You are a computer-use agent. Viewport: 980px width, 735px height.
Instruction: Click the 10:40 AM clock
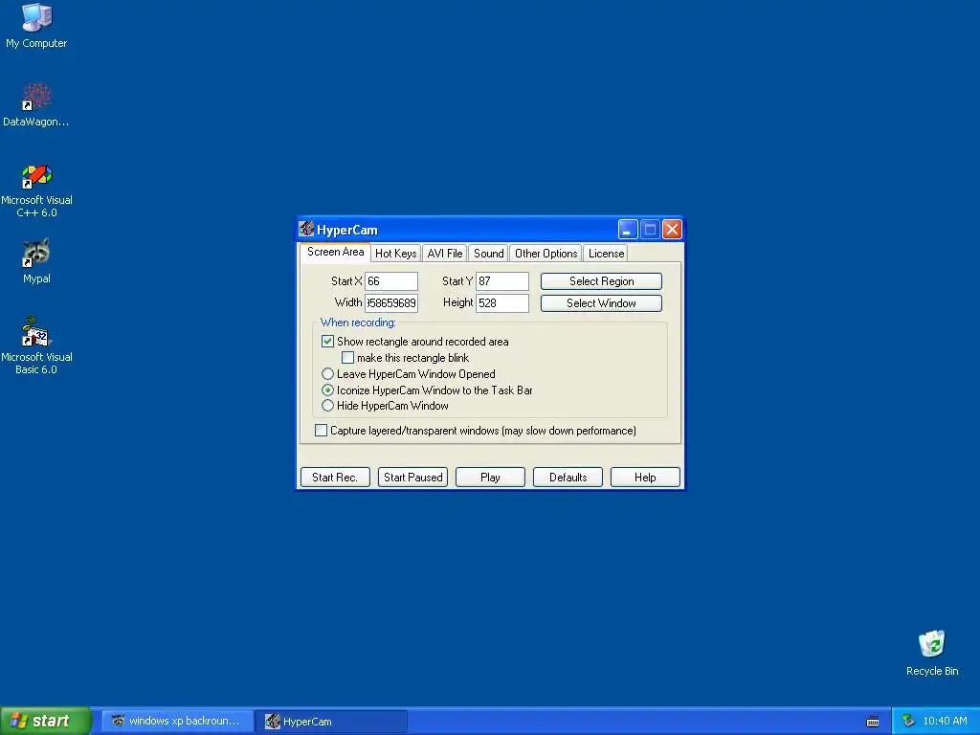(945, 722)
